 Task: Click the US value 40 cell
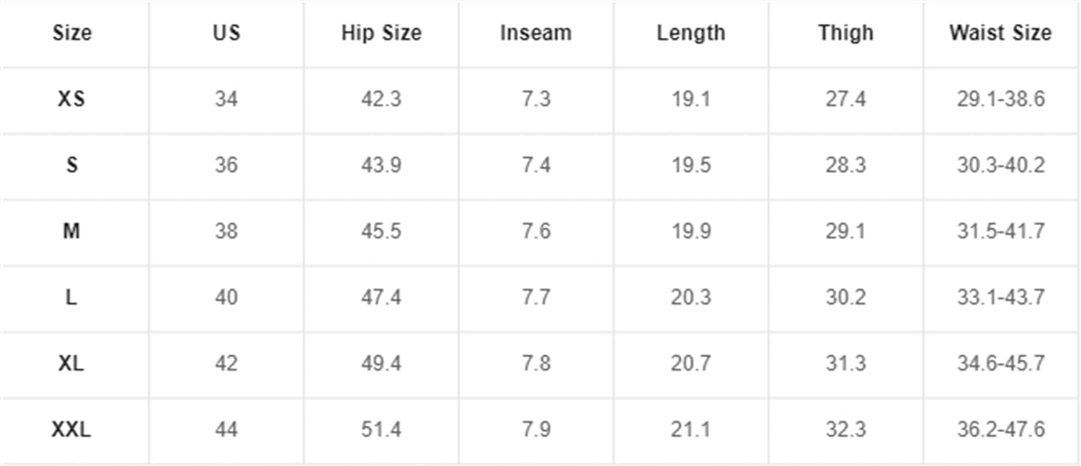226,297
